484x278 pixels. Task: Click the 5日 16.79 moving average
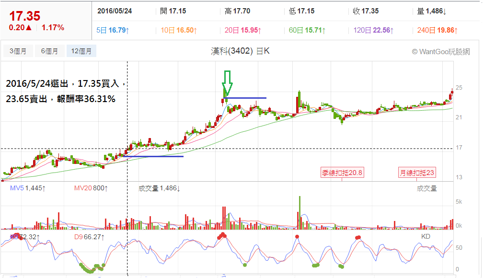point(113,30)
